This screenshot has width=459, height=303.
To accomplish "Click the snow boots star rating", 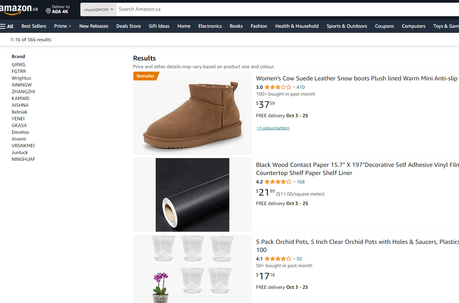I will [x=278, y=87].
